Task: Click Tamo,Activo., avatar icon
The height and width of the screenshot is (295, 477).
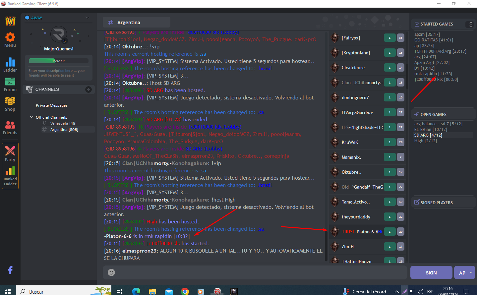Action: coord(335,202)
